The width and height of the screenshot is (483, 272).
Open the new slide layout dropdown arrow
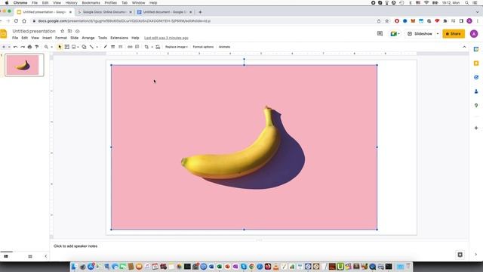(x=9, y=47)
